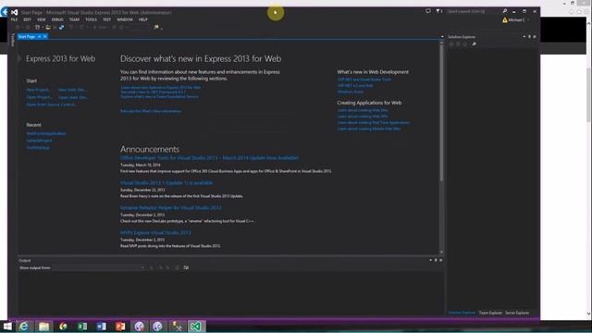592x333 pixels.
Task: Open the collapsed Toolbox side tab
Action: click(13, 40)
